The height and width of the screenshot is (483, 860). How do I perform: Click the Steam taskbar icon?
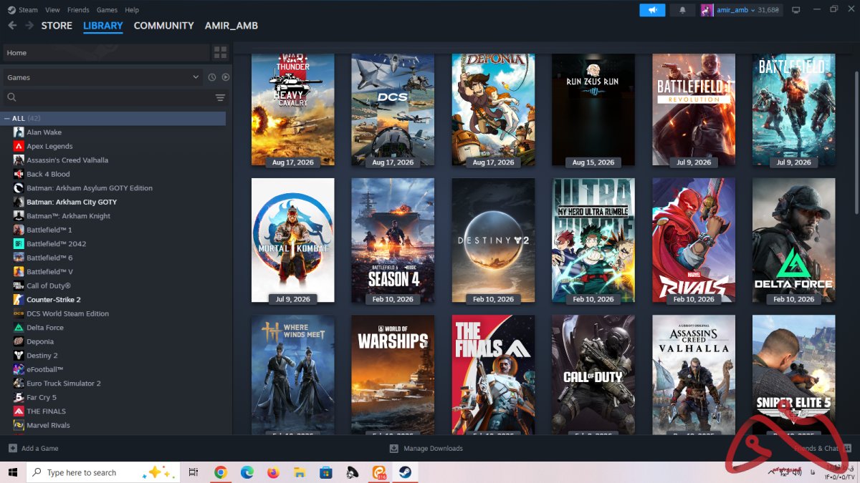pyautogui.click(x=405, y=472)
